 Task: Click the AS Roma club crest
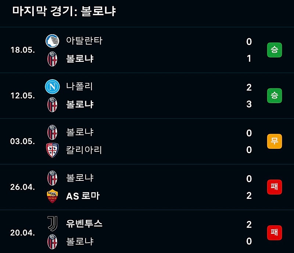(52, 196)
